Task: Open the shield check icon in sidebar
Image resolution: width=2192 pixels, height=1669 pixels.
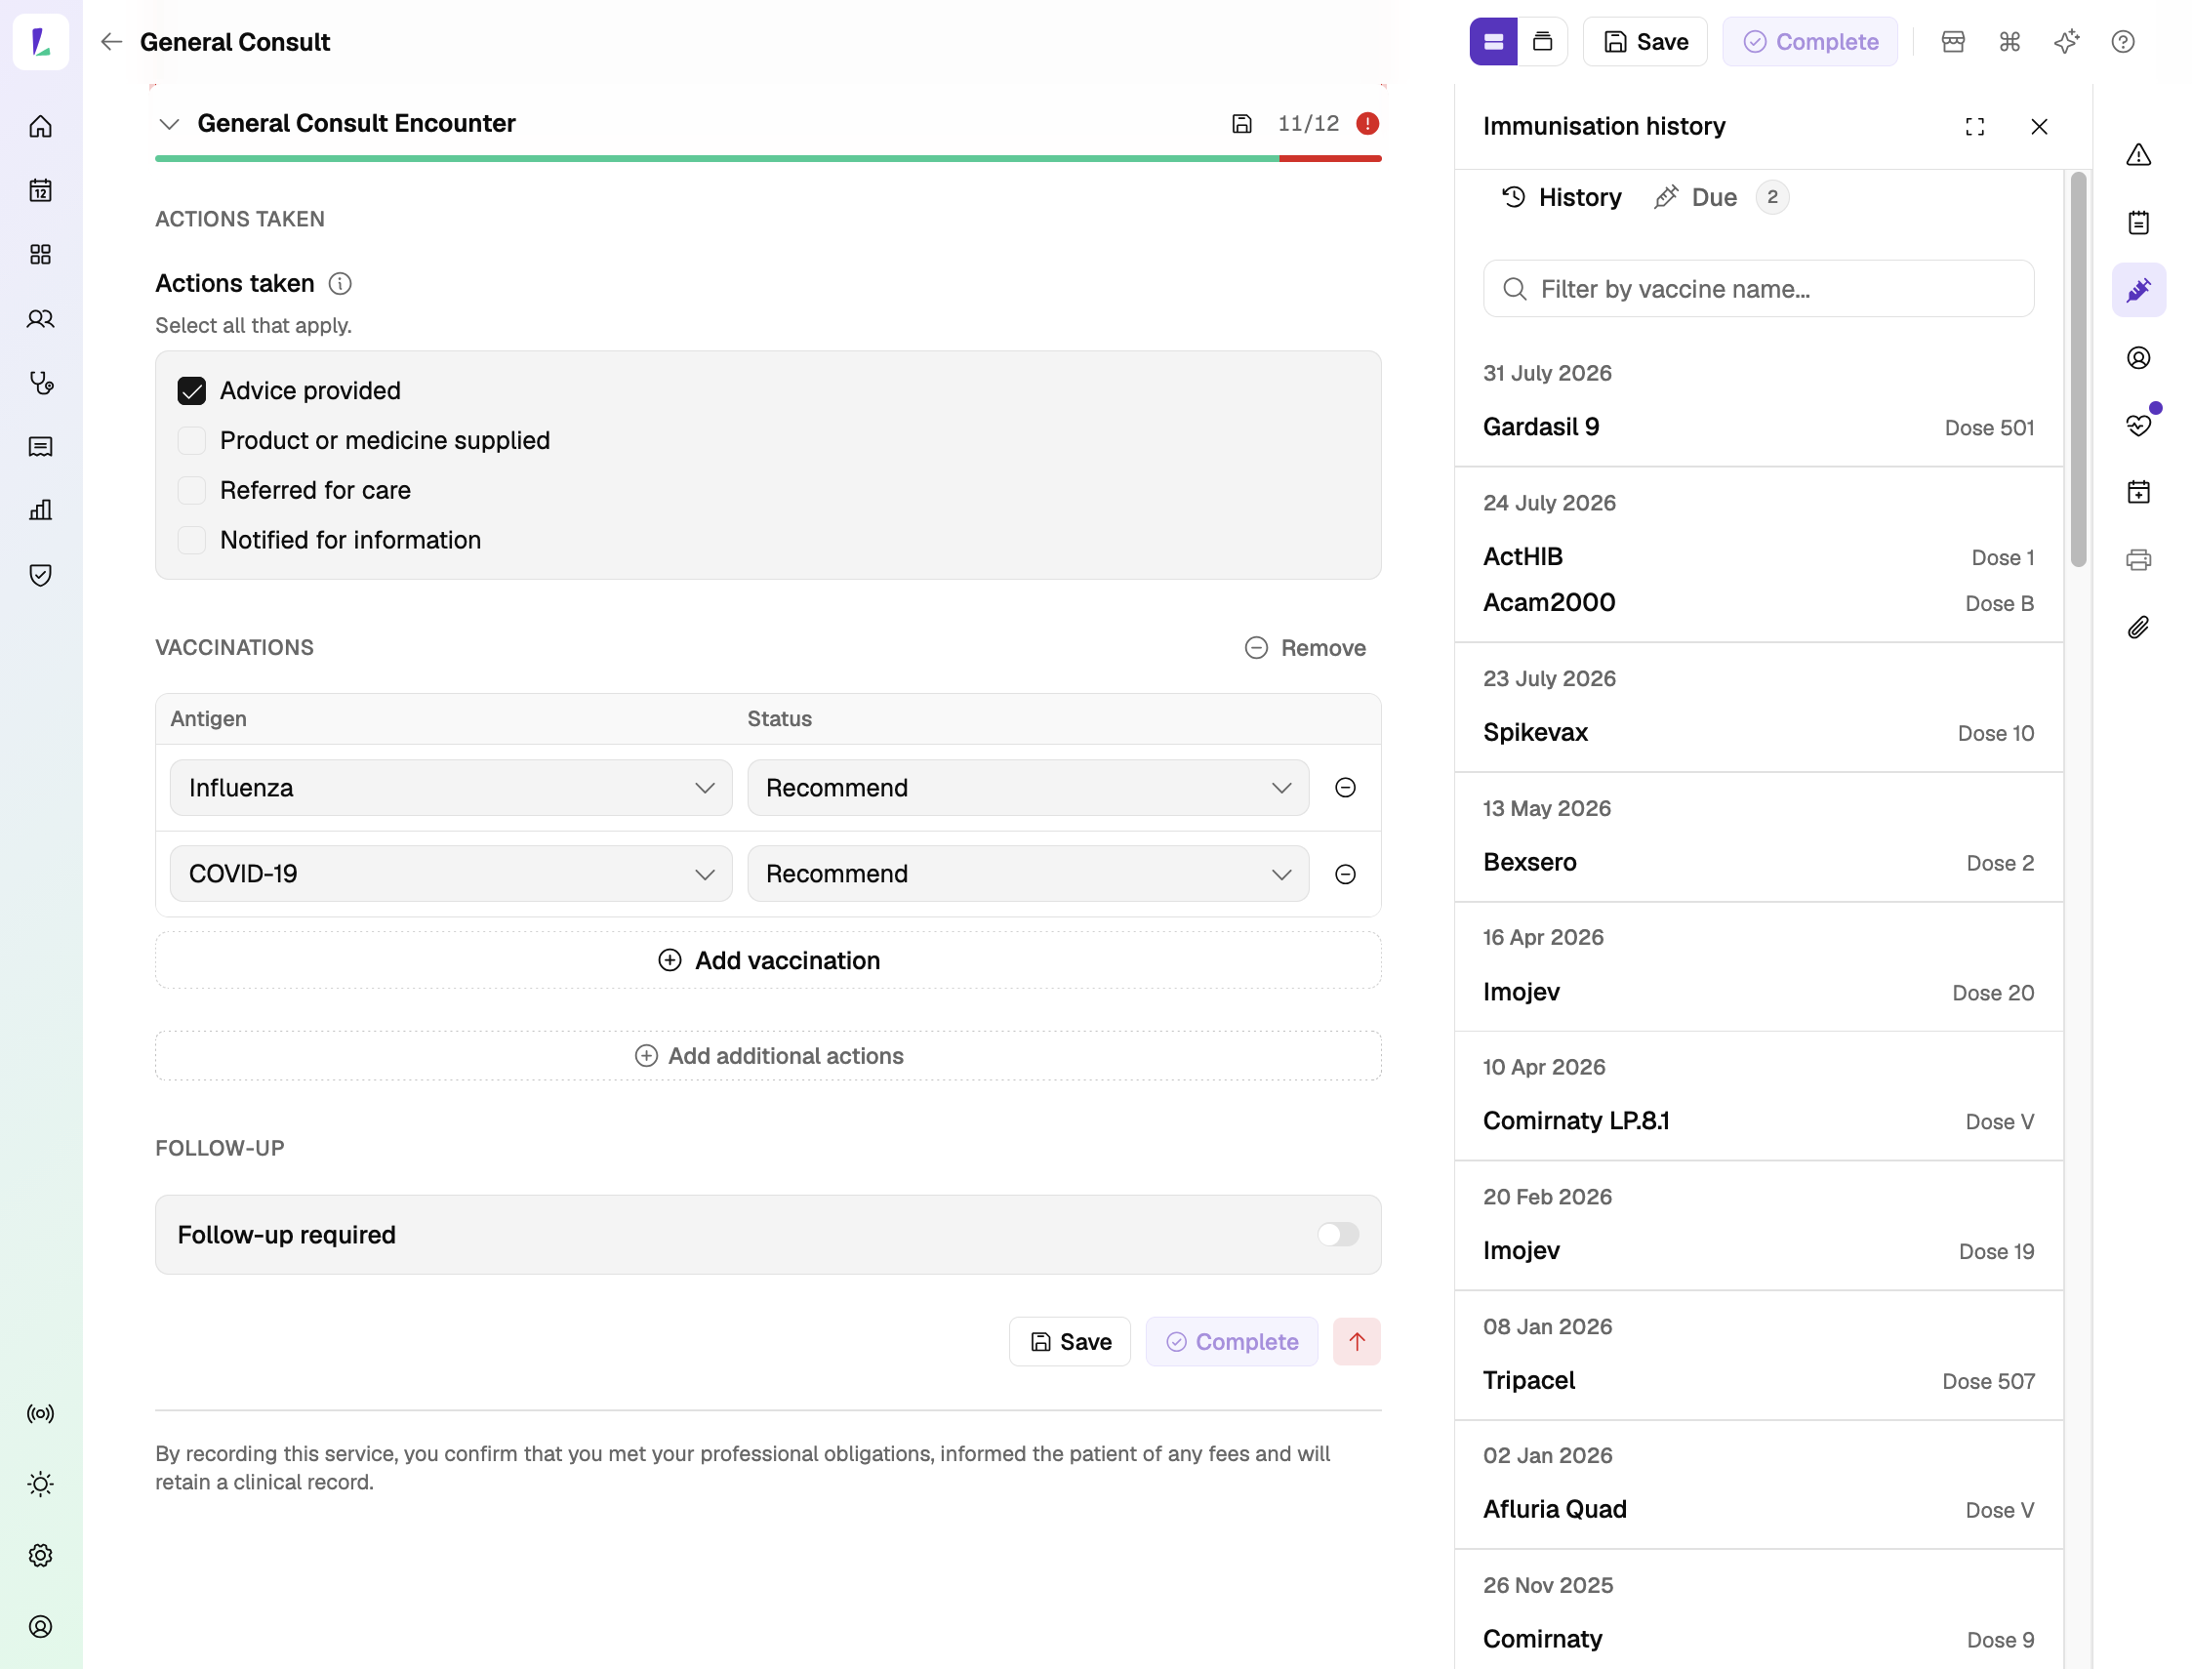Action: pos(41,574)
